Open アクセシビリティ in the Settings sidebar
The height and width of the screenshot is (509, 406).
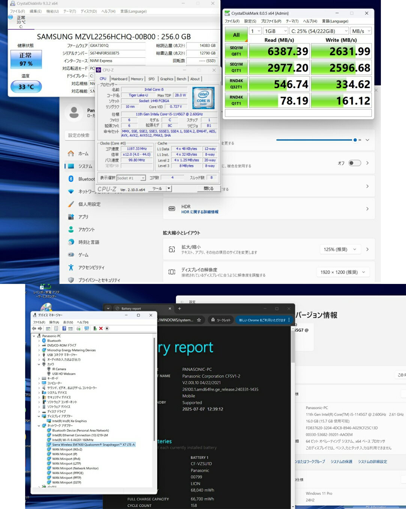pos(91,267)
